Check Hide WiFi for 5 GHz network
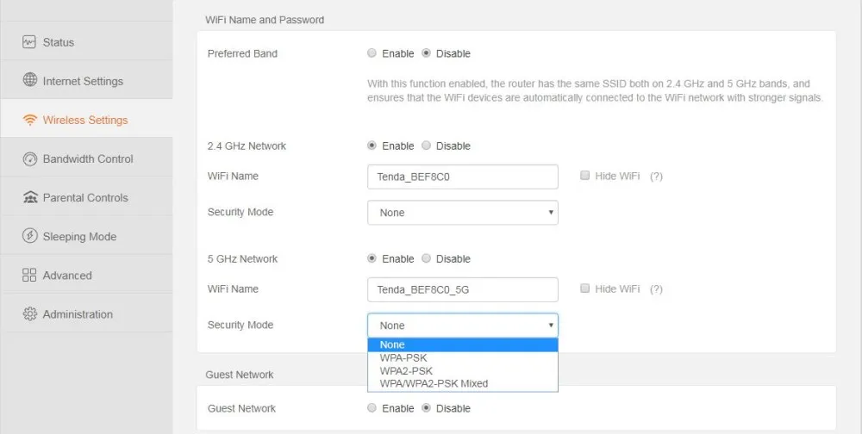This screenshot has height=434, width=862. pos(585,288)
